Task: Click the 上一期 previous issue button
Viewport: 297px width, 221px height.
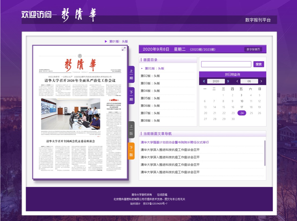Action: tap(131, 75)
